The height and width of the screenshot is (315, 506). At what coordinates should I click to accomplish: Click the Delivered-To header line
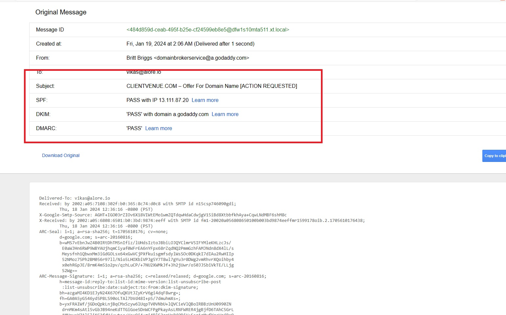click(74, 198)
